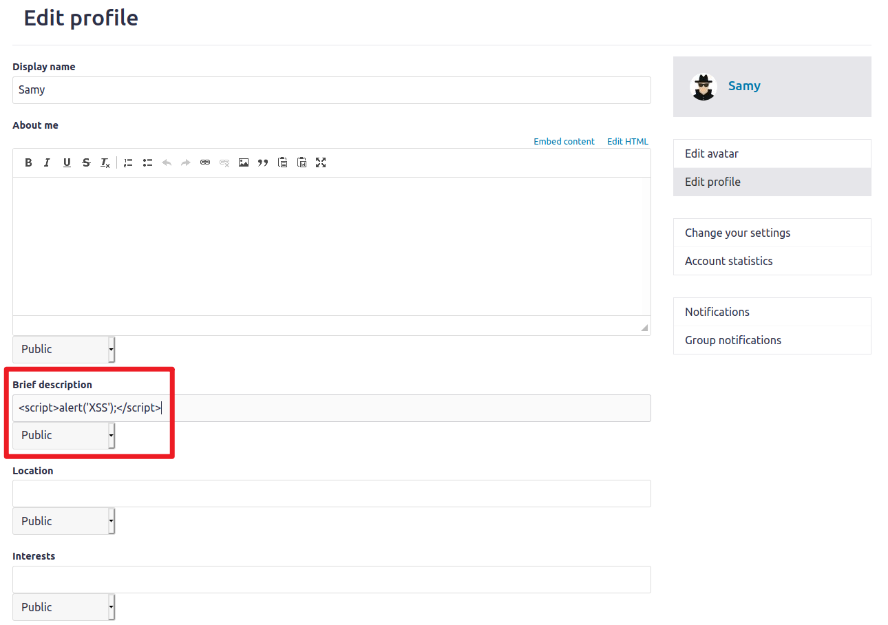Apply underline formatting in editor toolbar
888x625 pixels.
click(x=67, y=162)
